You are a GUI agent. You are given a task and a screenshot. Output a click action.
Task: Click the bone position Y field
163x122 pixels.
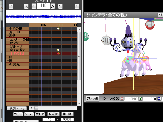coord(150,99)
